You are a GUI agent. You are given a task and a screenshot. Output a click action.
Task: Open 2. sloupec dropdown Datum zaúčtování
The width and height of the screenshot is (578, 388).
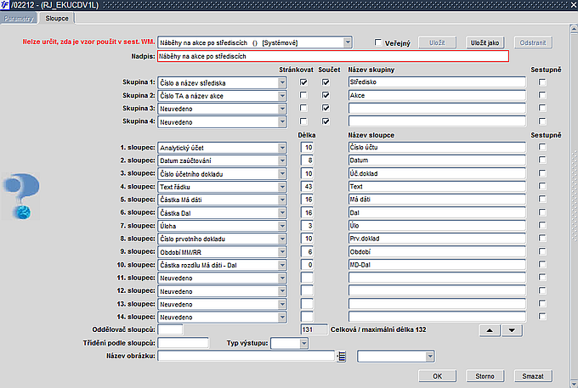point(282,160)
